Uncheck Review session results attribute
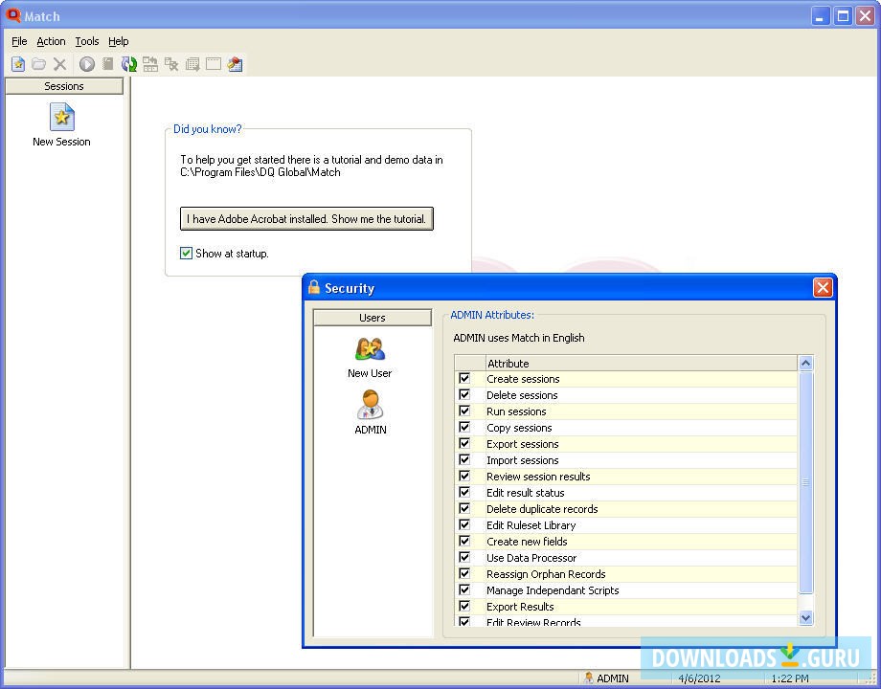 coord(464,477)
